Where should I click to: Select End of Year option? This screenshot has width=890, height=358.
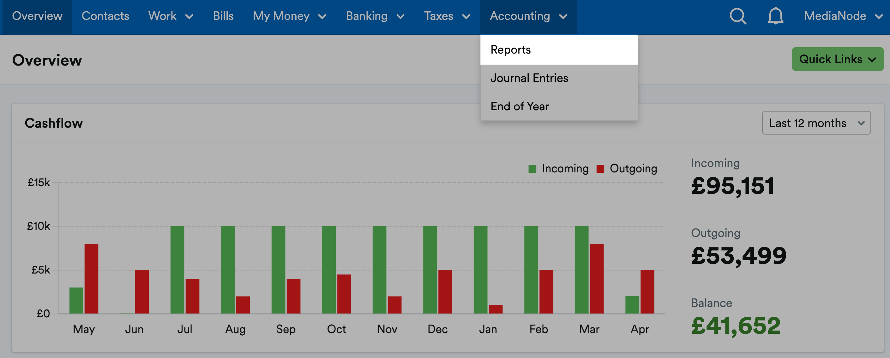[x=519, y=106]
